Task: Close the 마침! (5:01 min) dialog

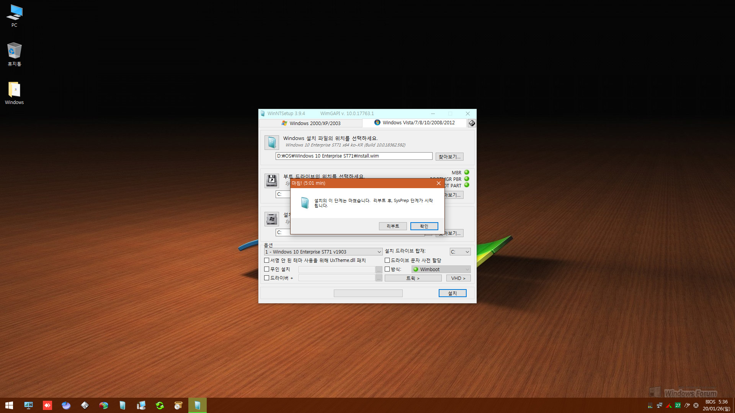Action: [439, 183]
